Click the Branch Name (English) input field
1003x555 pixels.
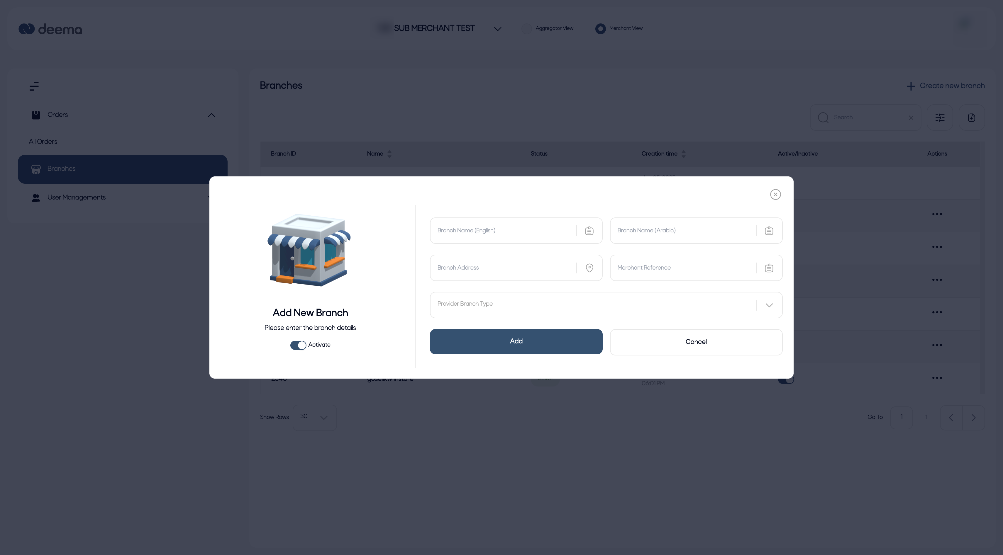pyautogui.click(x=502, y=231)
